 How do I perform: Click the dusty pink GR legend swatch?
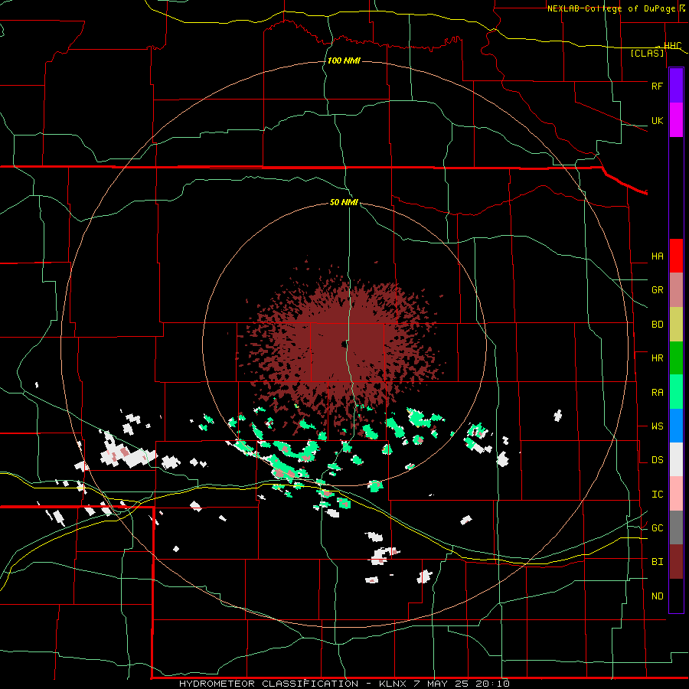click(x=676, y=290)
